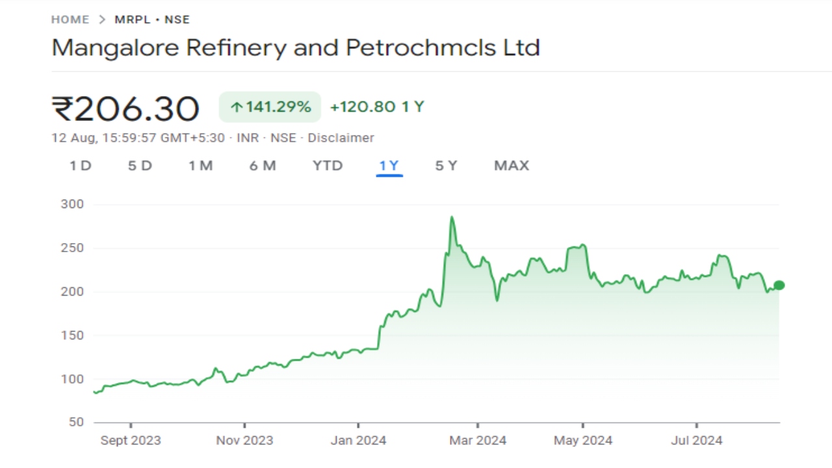Click the MRPL • NSE breadcrumb
This screenshot has width=832, height=468.
click(x=152, y=19)
